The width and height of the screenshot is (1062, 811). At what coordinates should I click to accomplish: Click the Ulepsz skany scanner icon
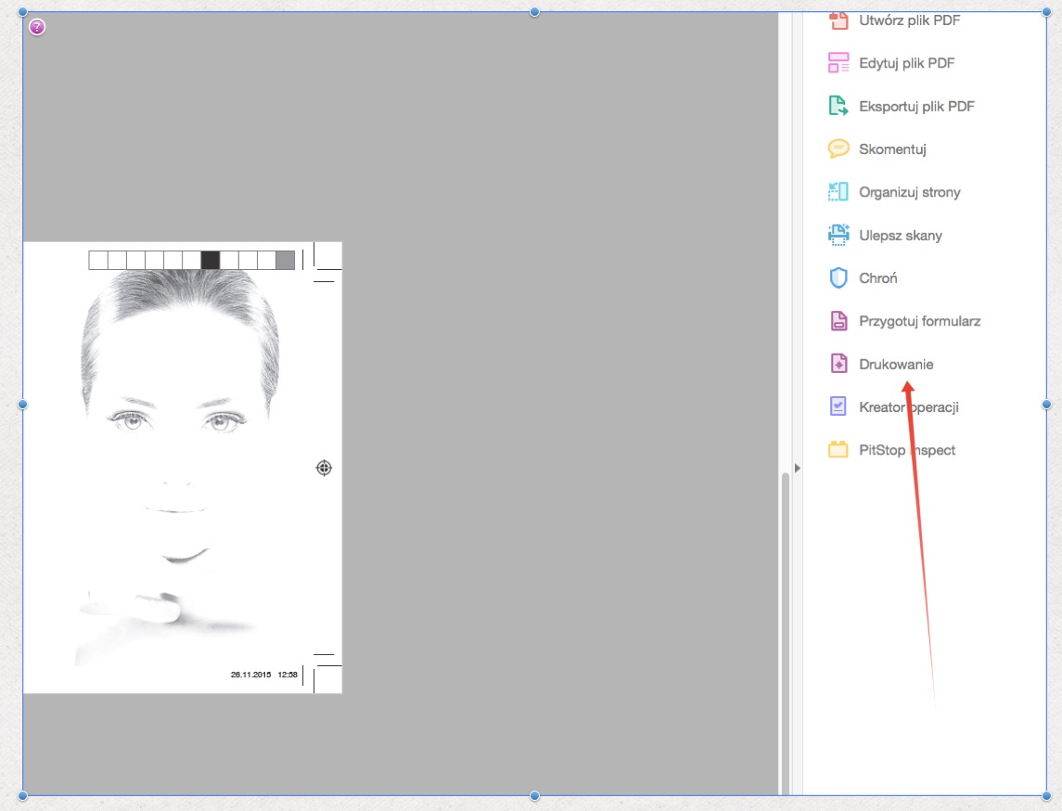point(838,235)
